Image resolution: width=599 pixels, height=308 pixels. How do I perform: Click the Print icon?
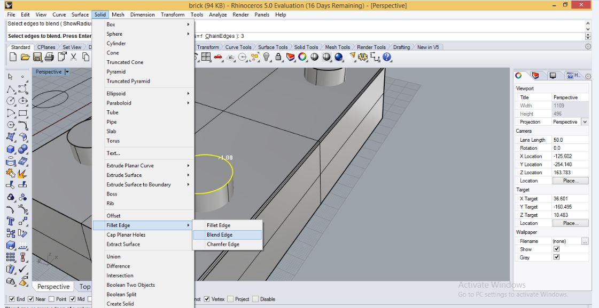point(49,57)
